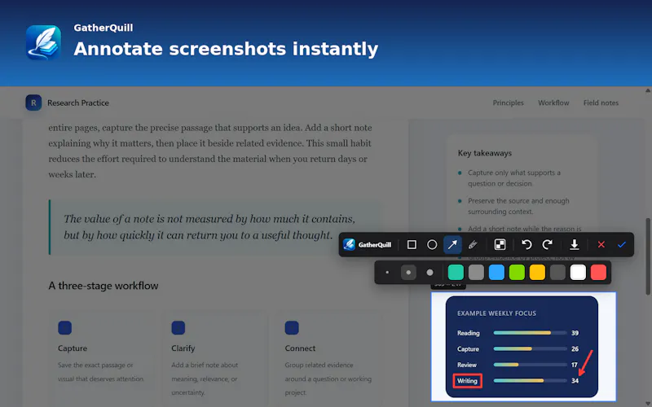
Task: Select the highlighter pen tool
Action: (473, 245)
